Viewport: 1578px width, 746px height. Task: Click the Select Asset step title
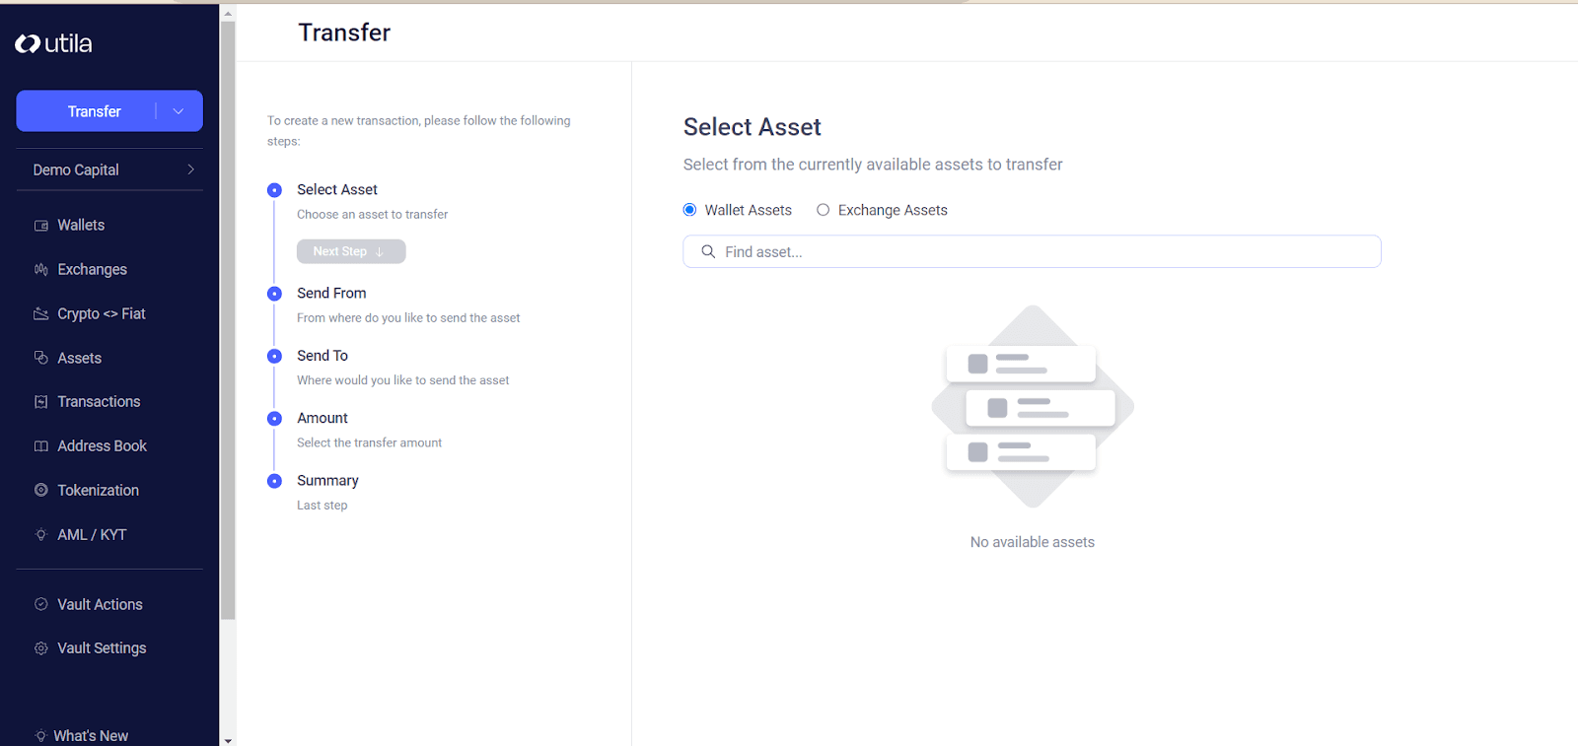337,189
